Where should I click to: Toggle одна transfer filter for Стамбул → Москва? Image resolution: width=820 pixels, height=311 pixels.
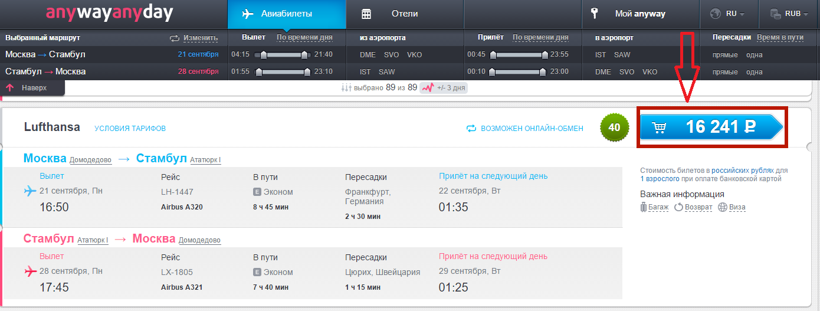754,72
